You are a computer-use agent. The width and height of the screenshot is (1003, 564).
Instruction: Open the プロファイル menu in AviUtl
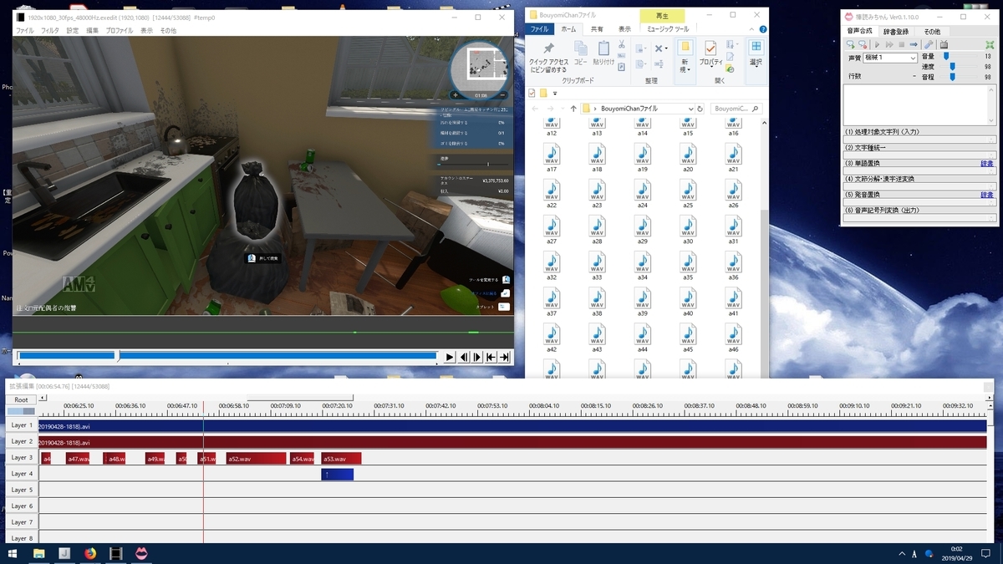point(120,30)
